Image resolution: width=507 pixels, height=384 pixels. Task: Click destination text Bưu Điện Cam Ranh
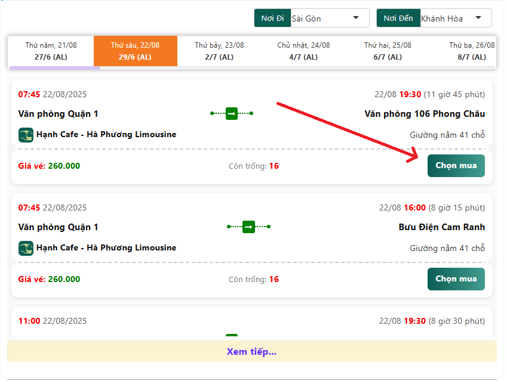(x=442, y=227)
